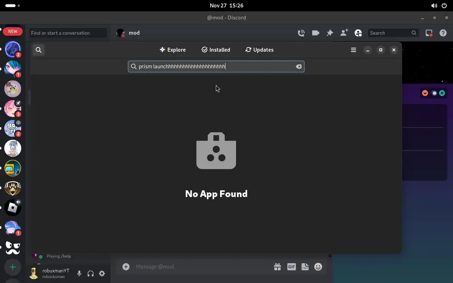Open pinned messages in Discord

[330, 33]
